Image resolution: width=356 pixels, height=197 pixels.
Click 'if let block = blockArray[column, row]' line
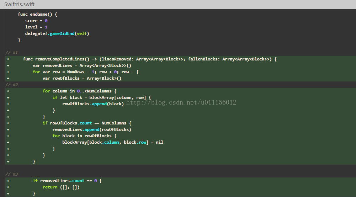102,97
